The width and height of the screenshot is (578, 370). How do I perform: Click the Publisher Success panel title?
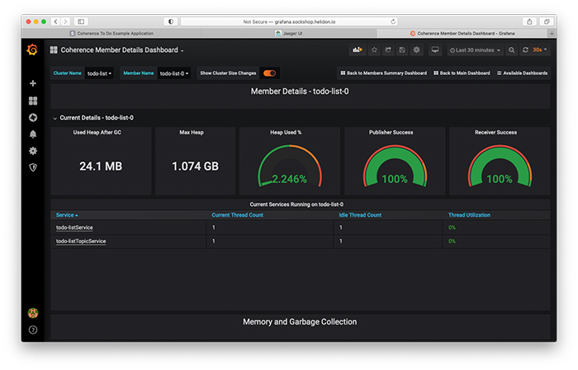point(391,133)
